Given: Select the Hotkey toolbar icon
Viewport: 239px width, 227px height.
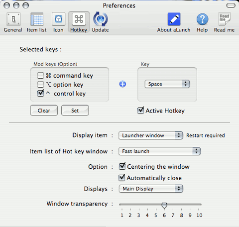Looking at the screenshot, I should click(79, 22).
